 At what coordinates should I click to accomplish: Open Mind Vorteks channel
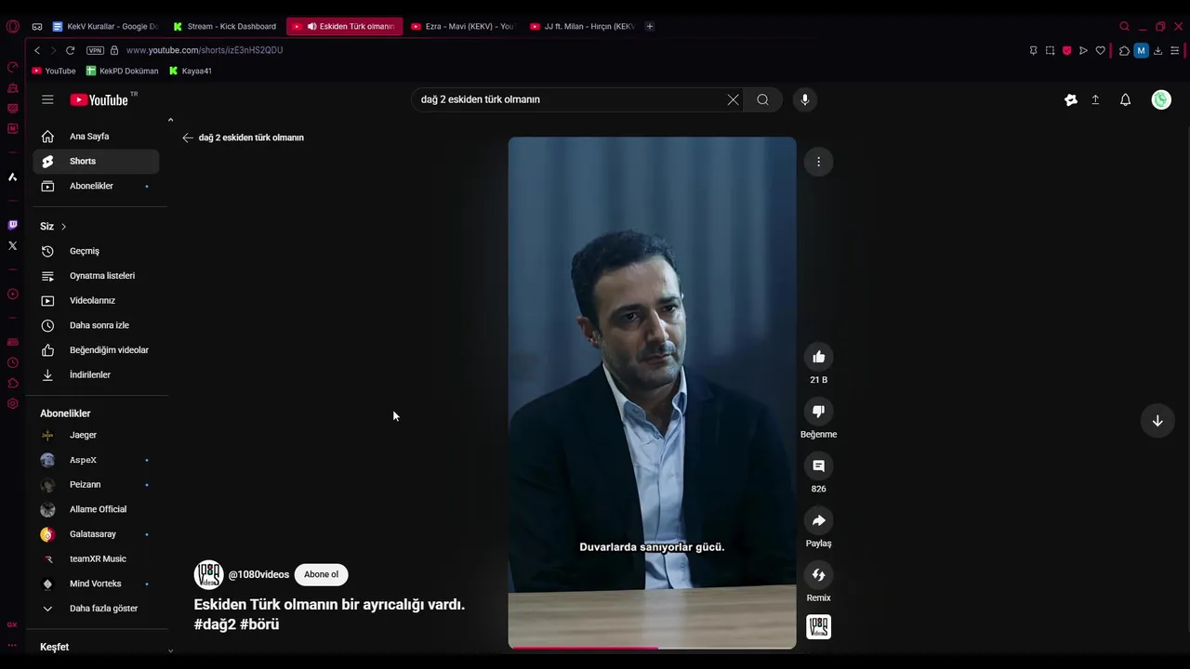pyautogui.click(x=96, y=584)
